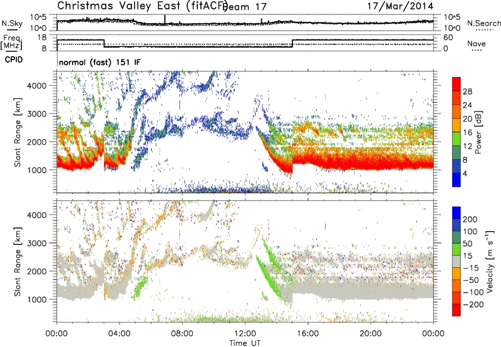Screen dimensions: 501x347
Task: Click the Slant Range [km] label of velocity panel
Action: [x=18, y=262]
